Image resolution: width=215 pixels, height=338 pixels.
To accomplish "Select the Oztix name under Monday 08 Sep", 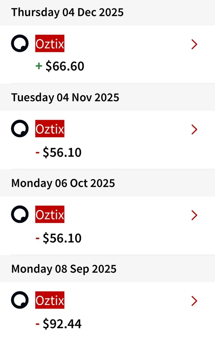I will (x=50, y=300).
